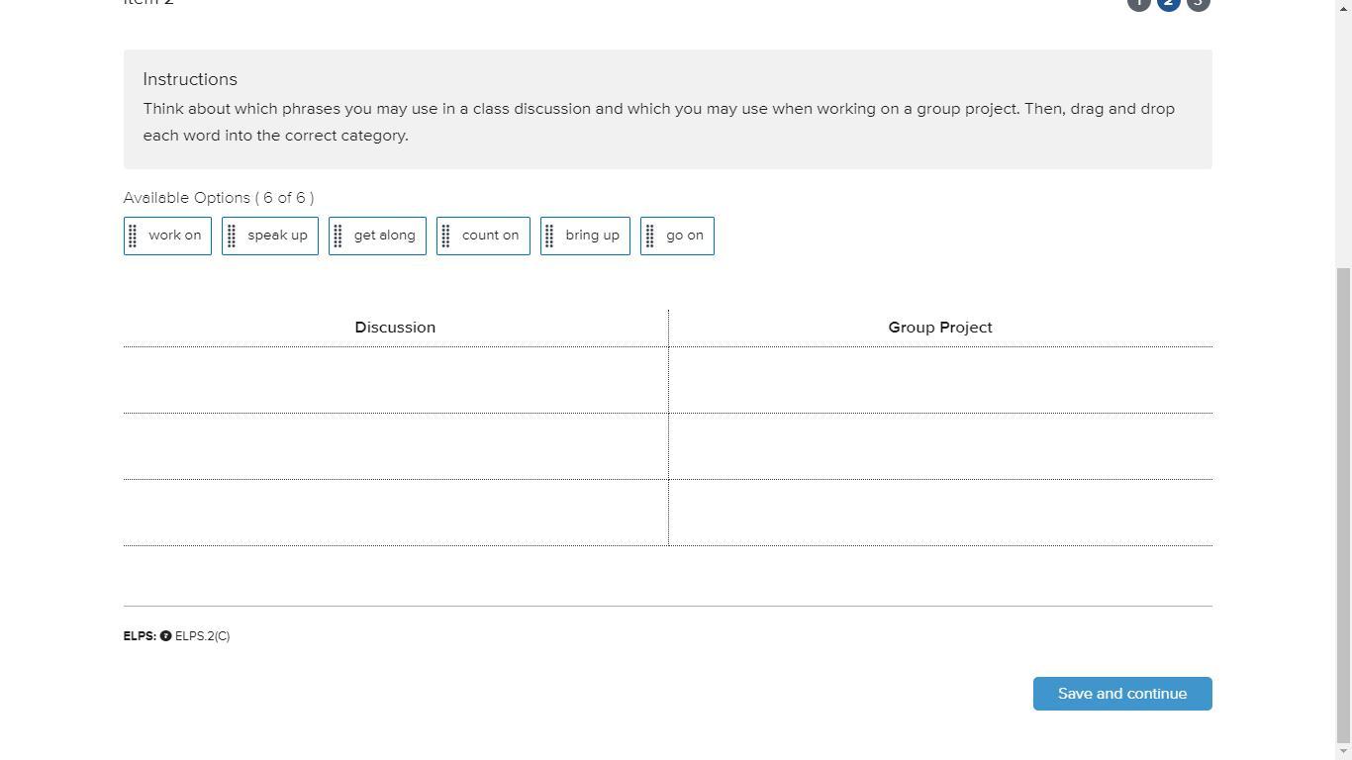Click the current item 2 page indicator
1352x760 pixels.
point(1168,3)
